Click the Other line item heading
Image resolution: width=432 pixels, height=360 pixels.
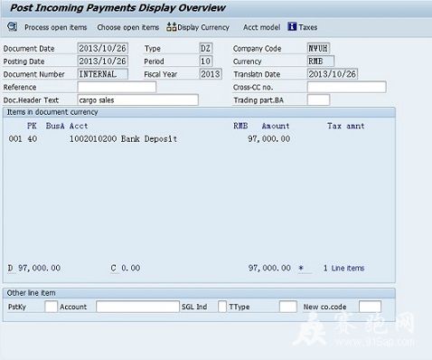[x=31, y=293]
